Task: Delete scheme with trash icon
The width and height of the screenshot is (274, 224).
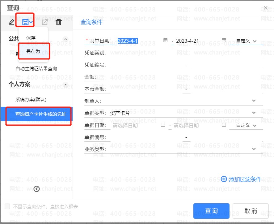Action: pos(59,22)
